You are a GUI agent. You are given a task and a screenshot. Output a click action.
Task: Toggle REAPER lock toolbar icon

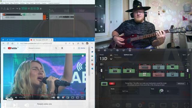coord(41,8)
